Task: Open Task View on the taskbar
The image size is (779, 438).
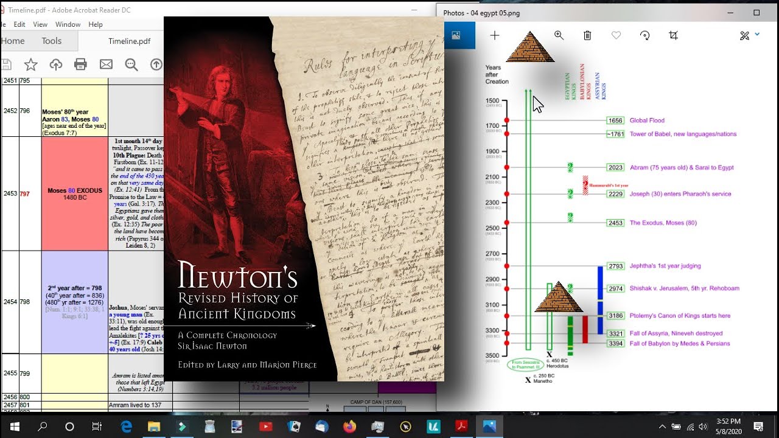Action: click(97, 426)
